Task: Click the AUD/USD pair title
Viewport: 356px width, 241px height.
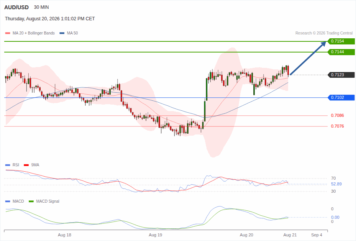Action: [x=16, y=7]
